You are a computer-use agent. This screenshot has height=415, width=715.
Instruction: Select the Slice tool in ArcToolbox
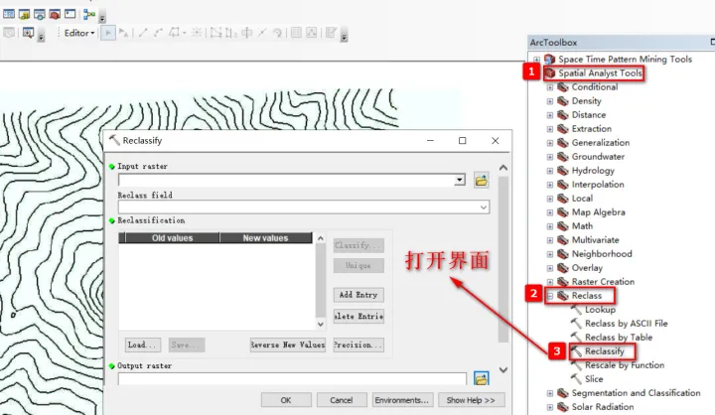[594, 379]
